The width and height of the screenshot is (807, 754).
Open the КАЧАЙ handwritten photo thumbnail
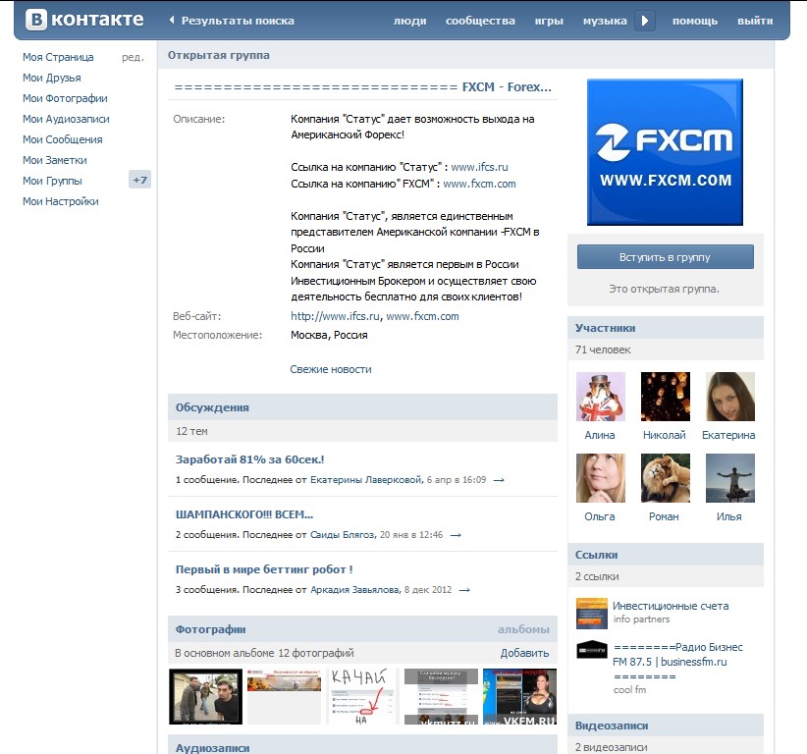click(x=363, y=696)
